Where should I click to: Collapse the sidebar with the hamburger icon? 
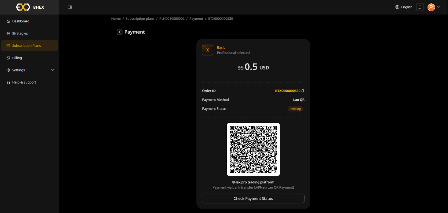pyautogui.click(x=70, y=7)
